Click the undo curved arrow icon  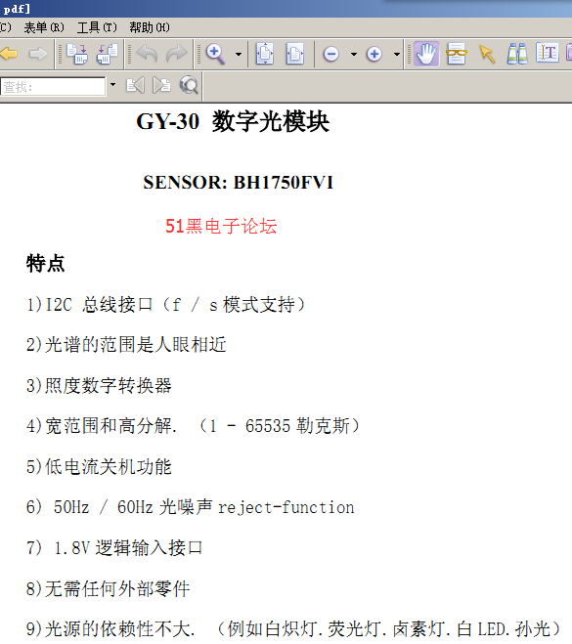coord(147,54)
